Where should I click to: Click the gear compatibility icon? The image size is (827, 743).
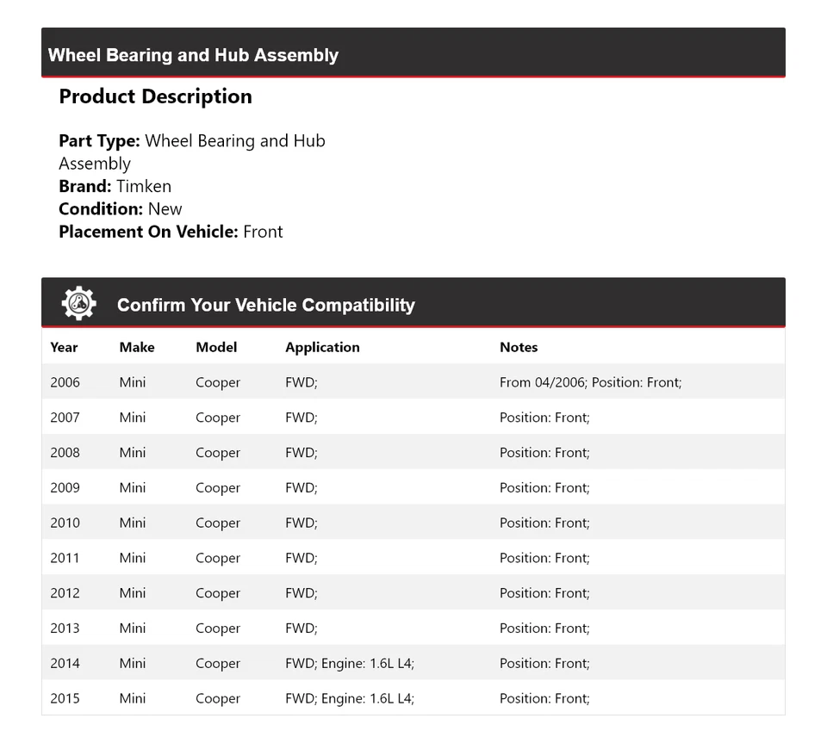78,304
